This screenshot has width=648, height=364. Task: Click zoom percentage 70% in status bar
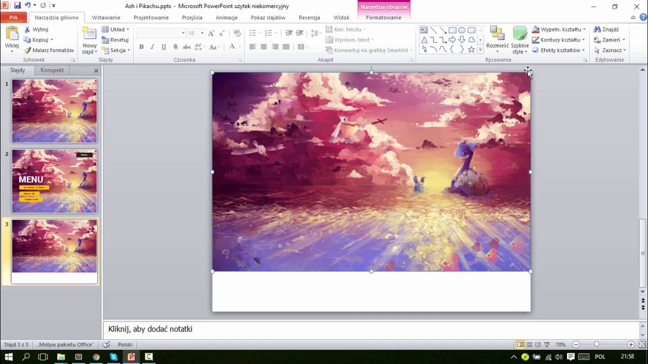[x=560, y=345]
